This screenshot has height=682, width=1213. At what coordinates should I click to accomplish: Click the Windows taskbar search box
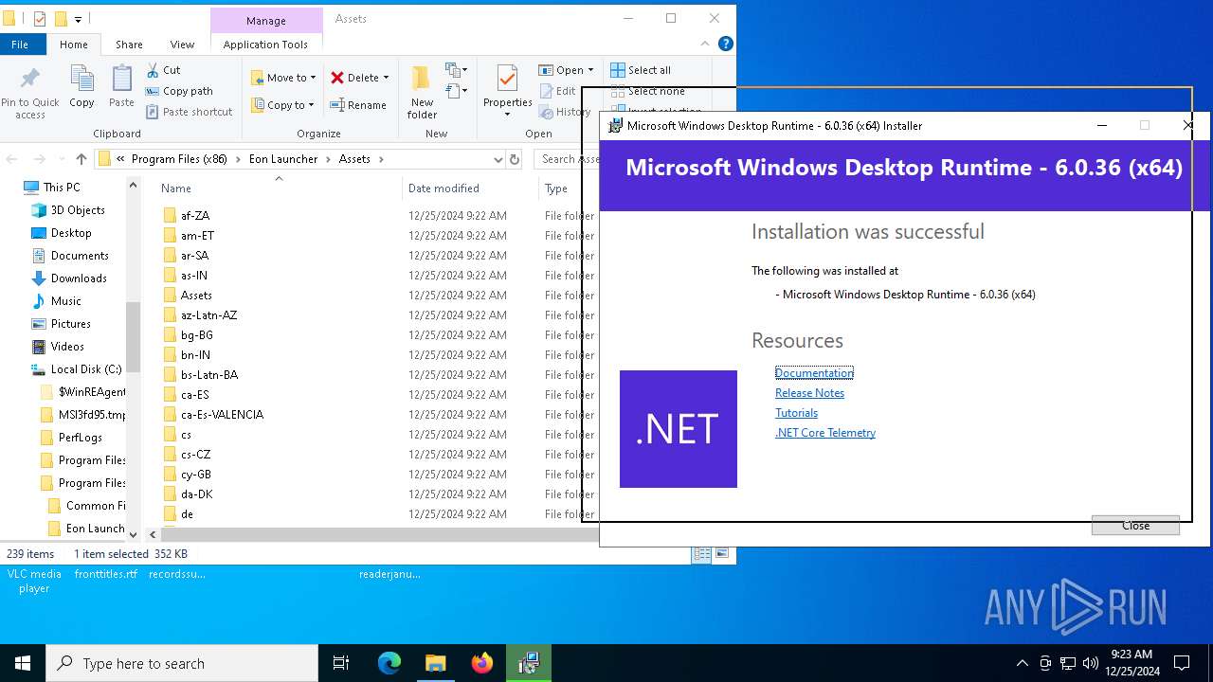182,663
